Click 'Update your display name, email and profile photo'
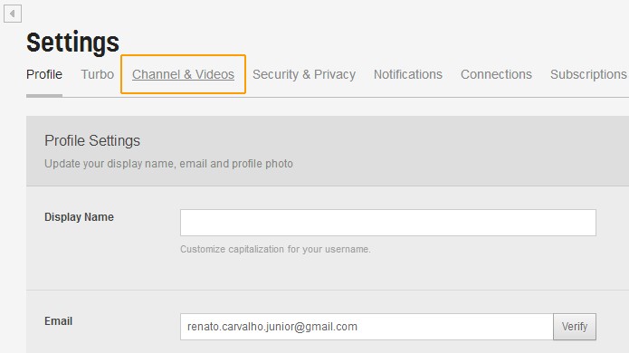Image resolution: width=629 pixels, height=353 pixels. click(168, 164)
